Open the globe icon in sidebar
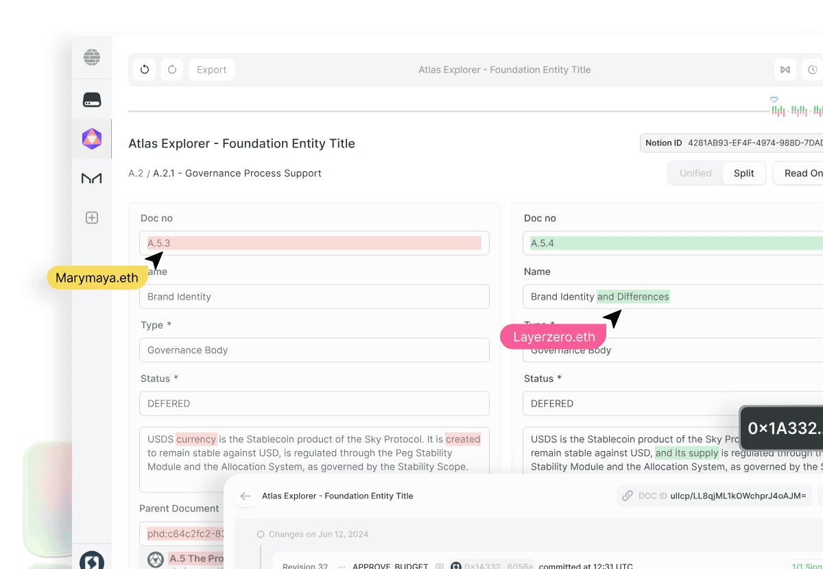 point(92,58)
